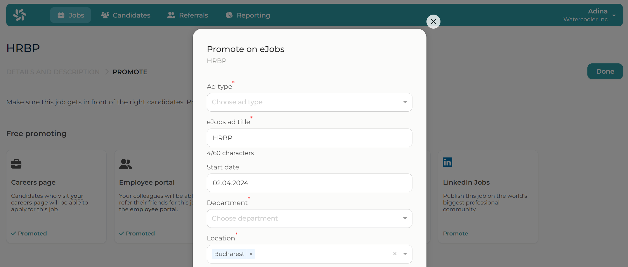Open the 'employee portal' link
This screenshot has width=628, height=267.
pos(154,209)
